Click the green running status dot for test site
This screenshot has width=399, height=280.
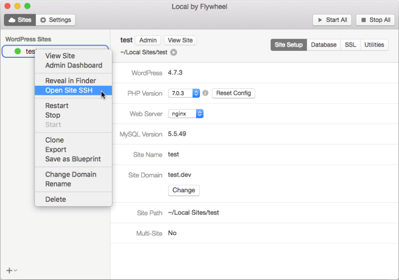(18, 51)
